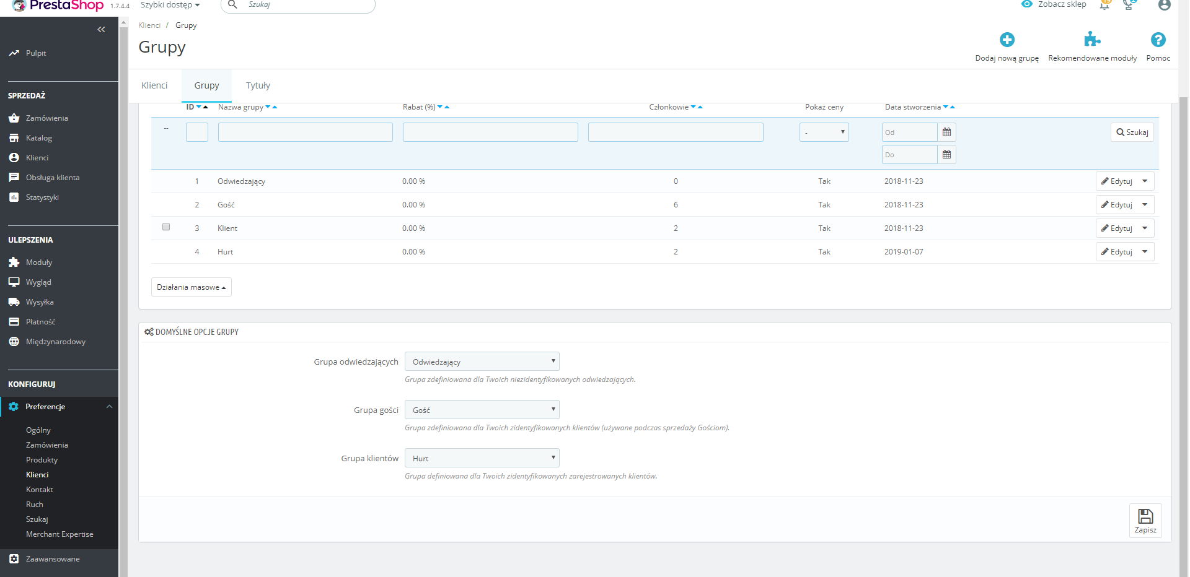Collapse the Preferencje sidebar section
Viewport: 1190px width, 577px height.
110,407
